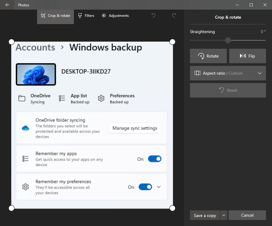Viewport: 272px width, 226px height.
Task: Rotate the image
Action: coord(208,56)
